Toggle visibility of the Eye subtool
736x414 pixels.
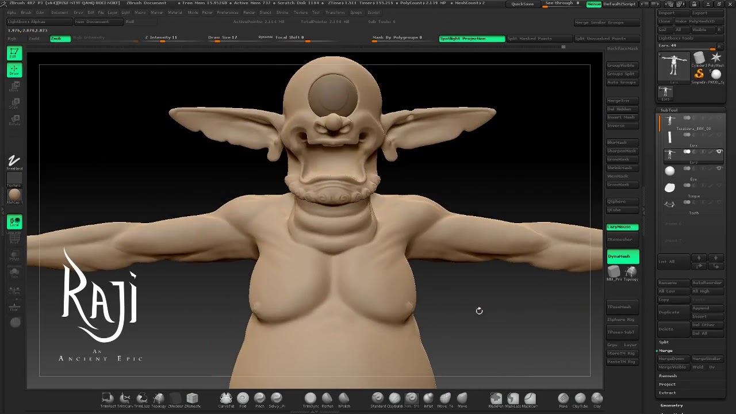pos(719,168)
